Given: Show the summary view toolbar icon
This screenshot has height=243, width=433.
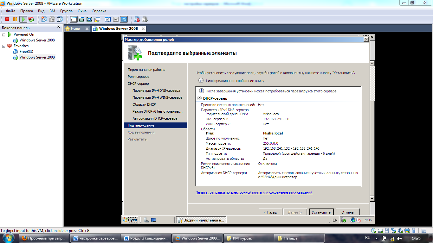Looking at the screenshot, I should [116, 19].
